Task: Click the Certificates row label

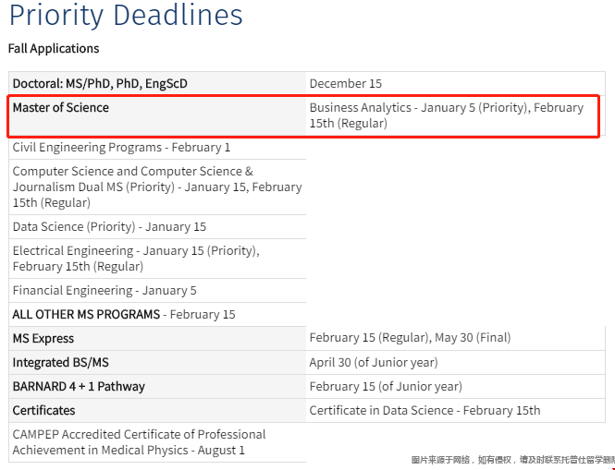Action: point(43,410)
